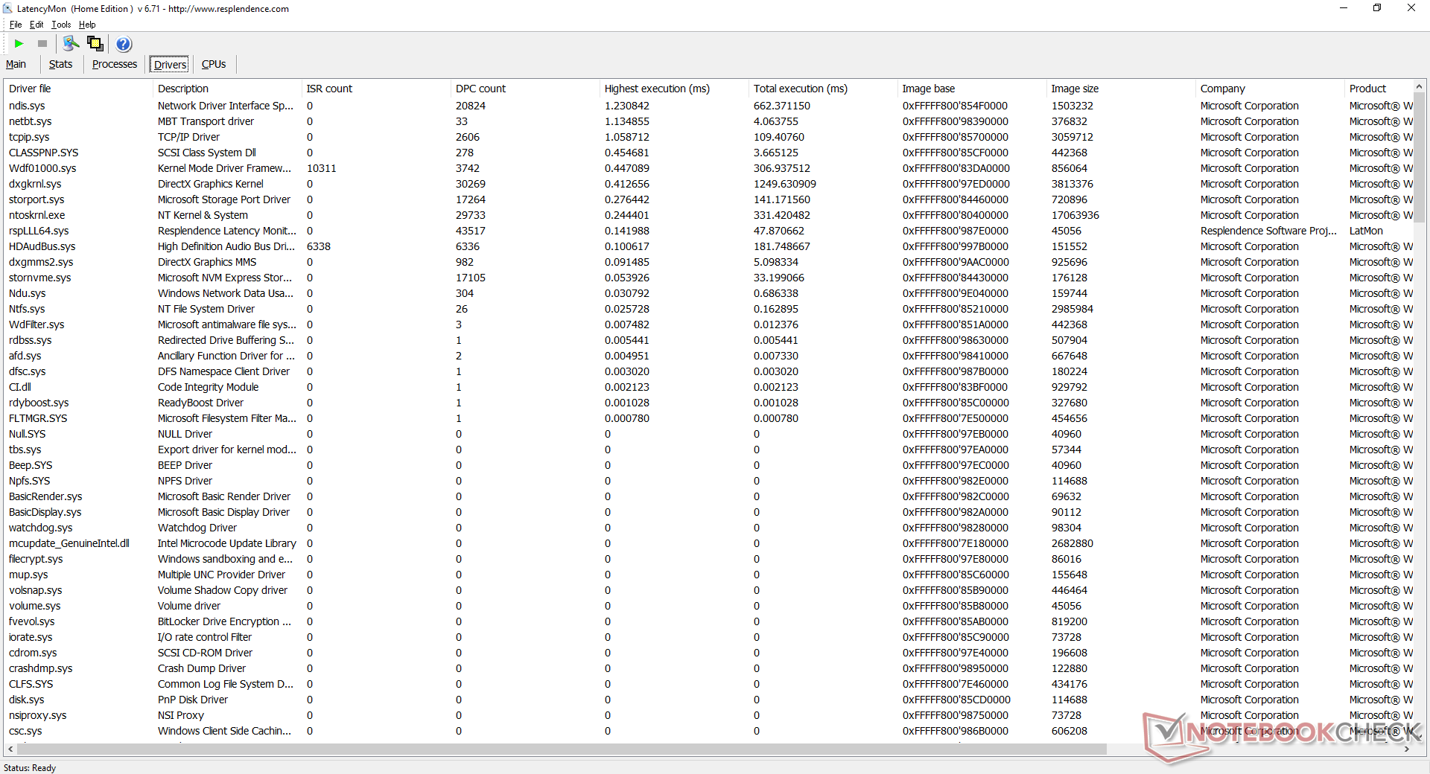Screen dimensions: 1430x774
Task: Click total execution value 1249.630909
Action: (x=785, y=184)
